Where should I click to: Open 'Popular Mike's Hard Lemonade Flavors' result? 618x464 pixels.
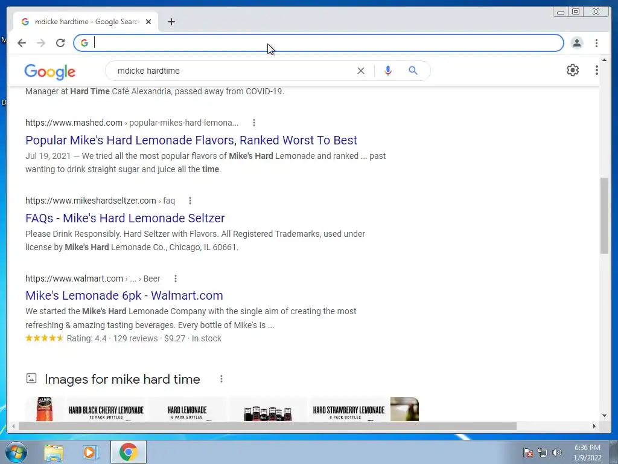191,140
